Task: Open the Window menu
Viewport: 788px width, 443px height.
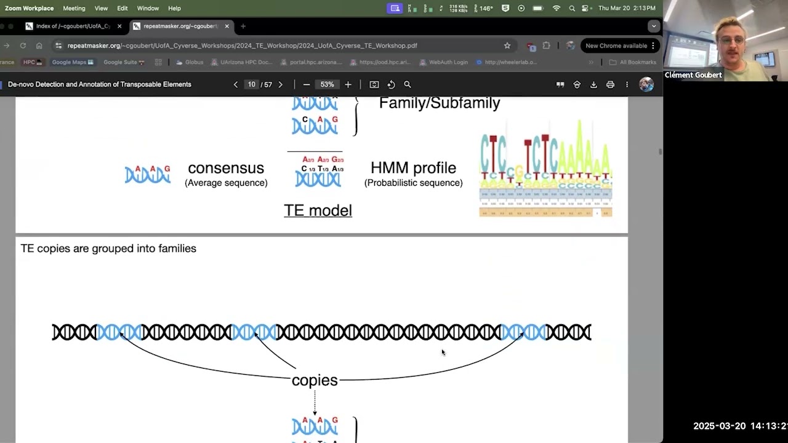Action: (x=148, y=8)
